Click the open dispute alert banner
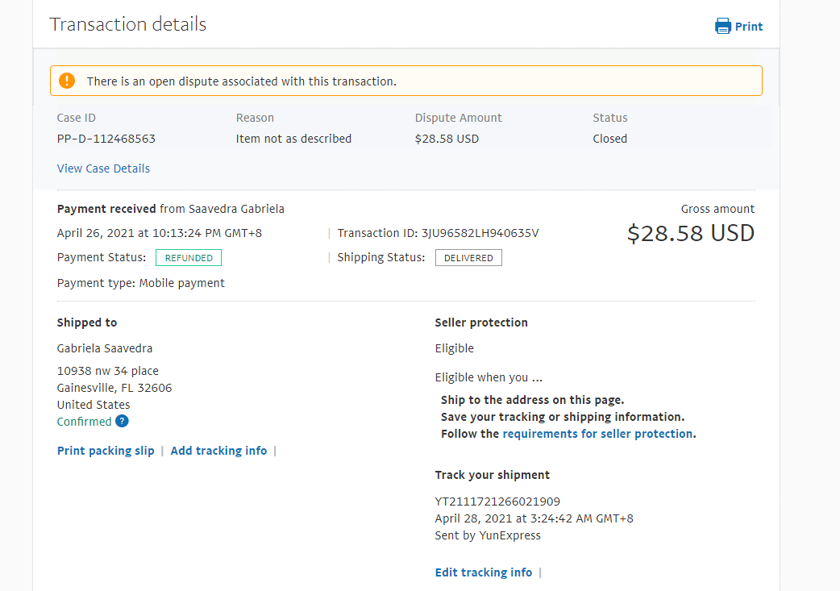The image size is (840, 591). [x=405, y=81]
